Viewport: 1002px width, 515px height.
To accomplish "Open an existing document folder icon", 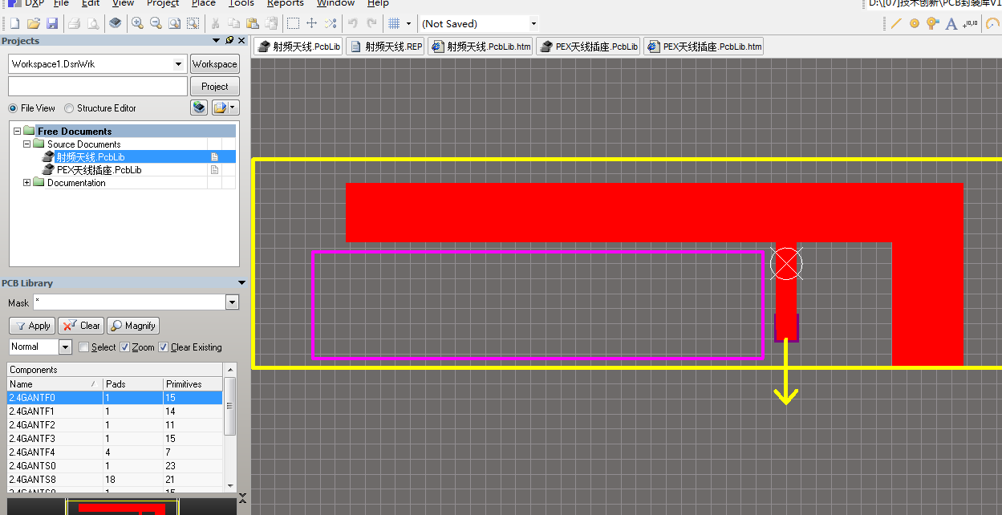I will tap(33, 23).
